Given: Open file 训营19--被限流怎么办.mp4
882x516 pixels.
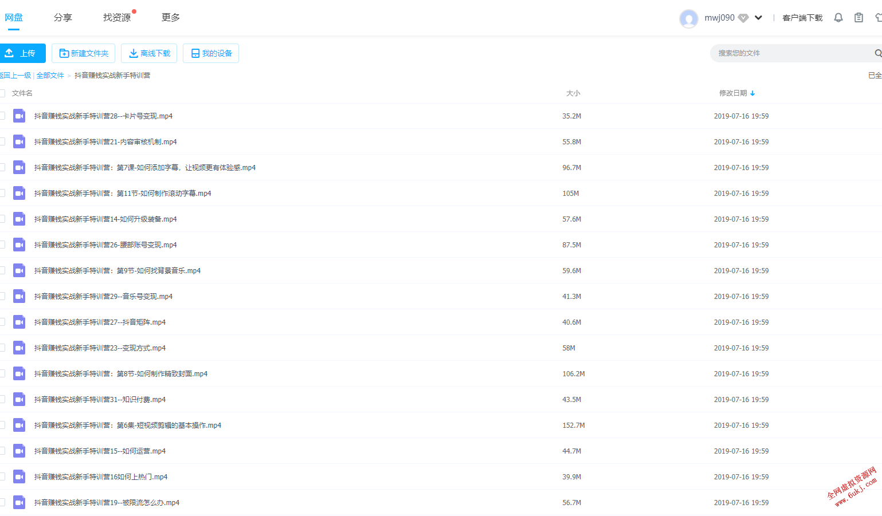Looking at the screenshot, I should [x=107, y=502].
